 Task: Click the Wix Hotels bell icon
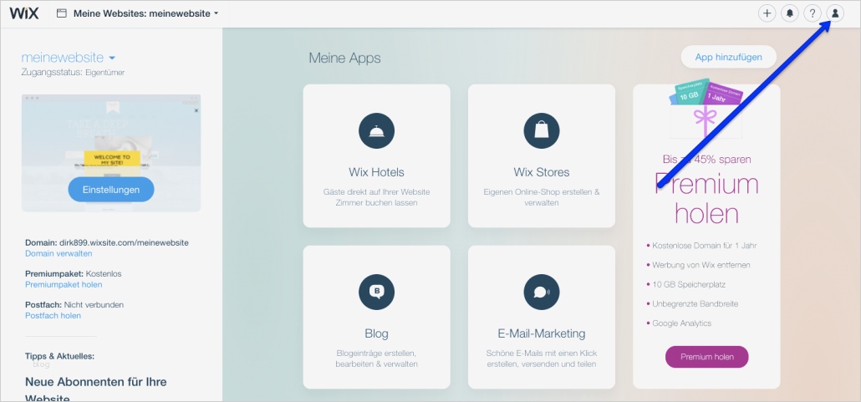click(377, 130)
